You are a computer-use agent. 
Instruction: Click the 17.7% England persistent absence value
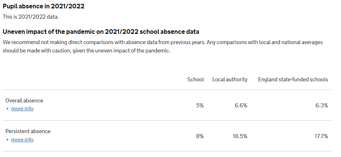coord(321,136)
